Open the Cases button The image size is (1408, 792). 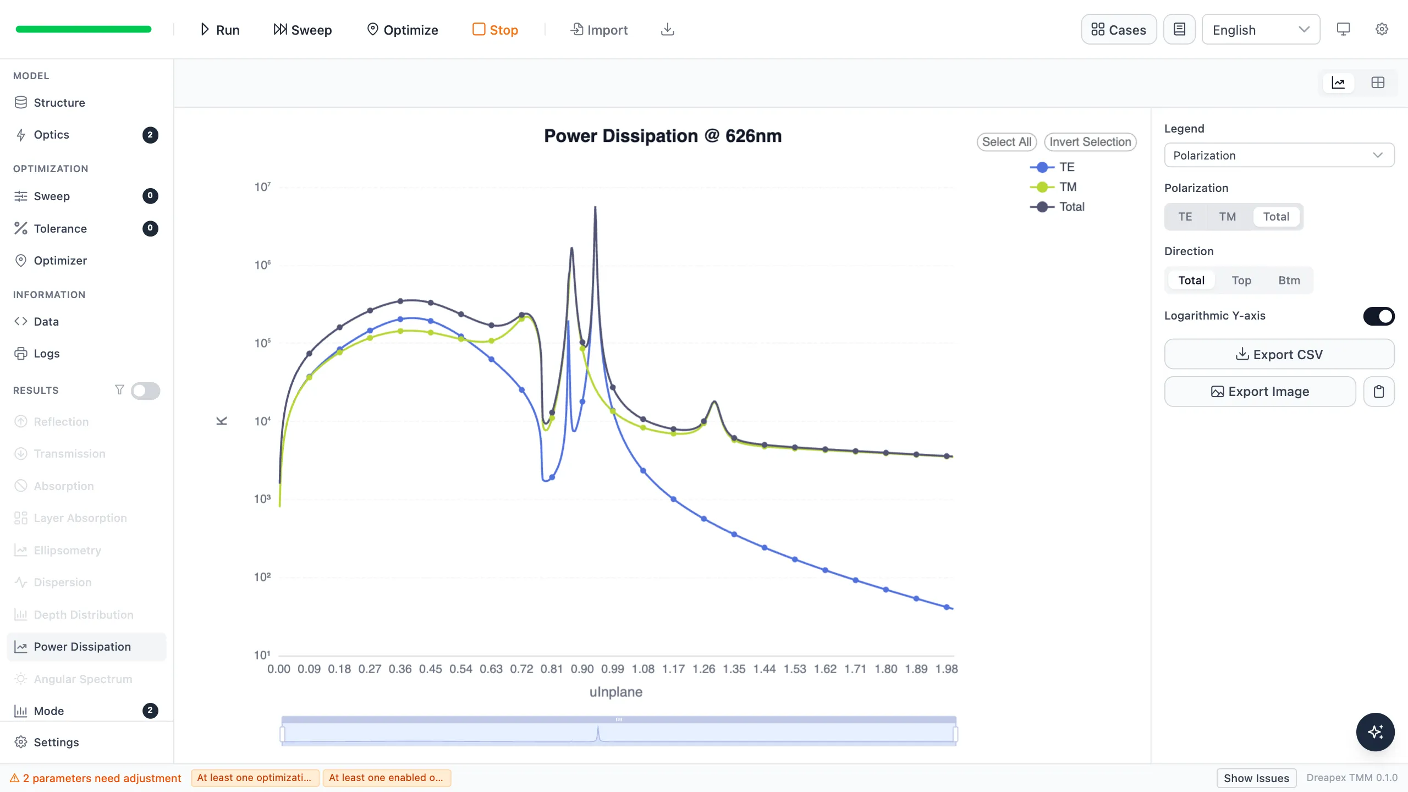click(x=1119, y=30)
